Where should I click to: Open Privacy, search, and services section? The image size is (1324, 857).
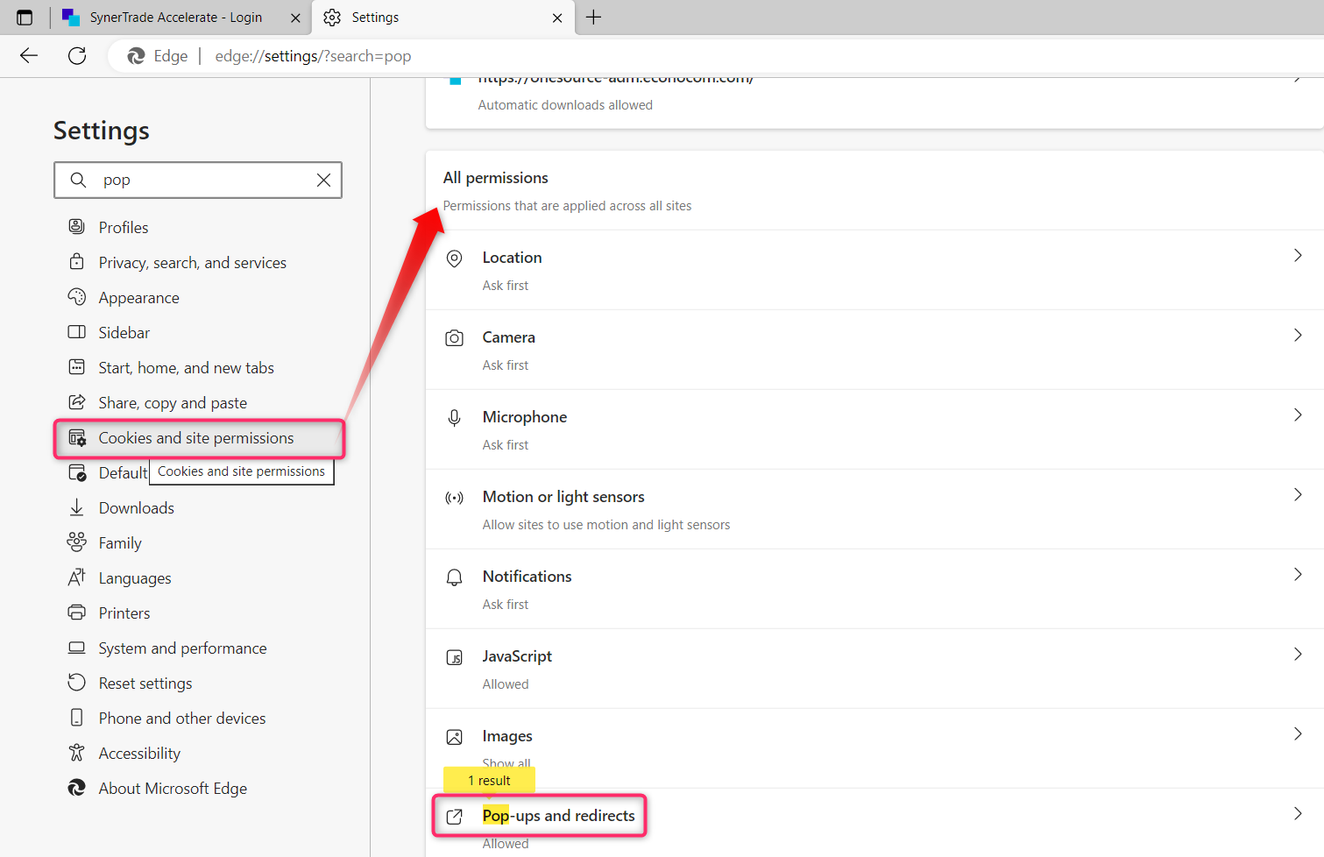[192, 263]
